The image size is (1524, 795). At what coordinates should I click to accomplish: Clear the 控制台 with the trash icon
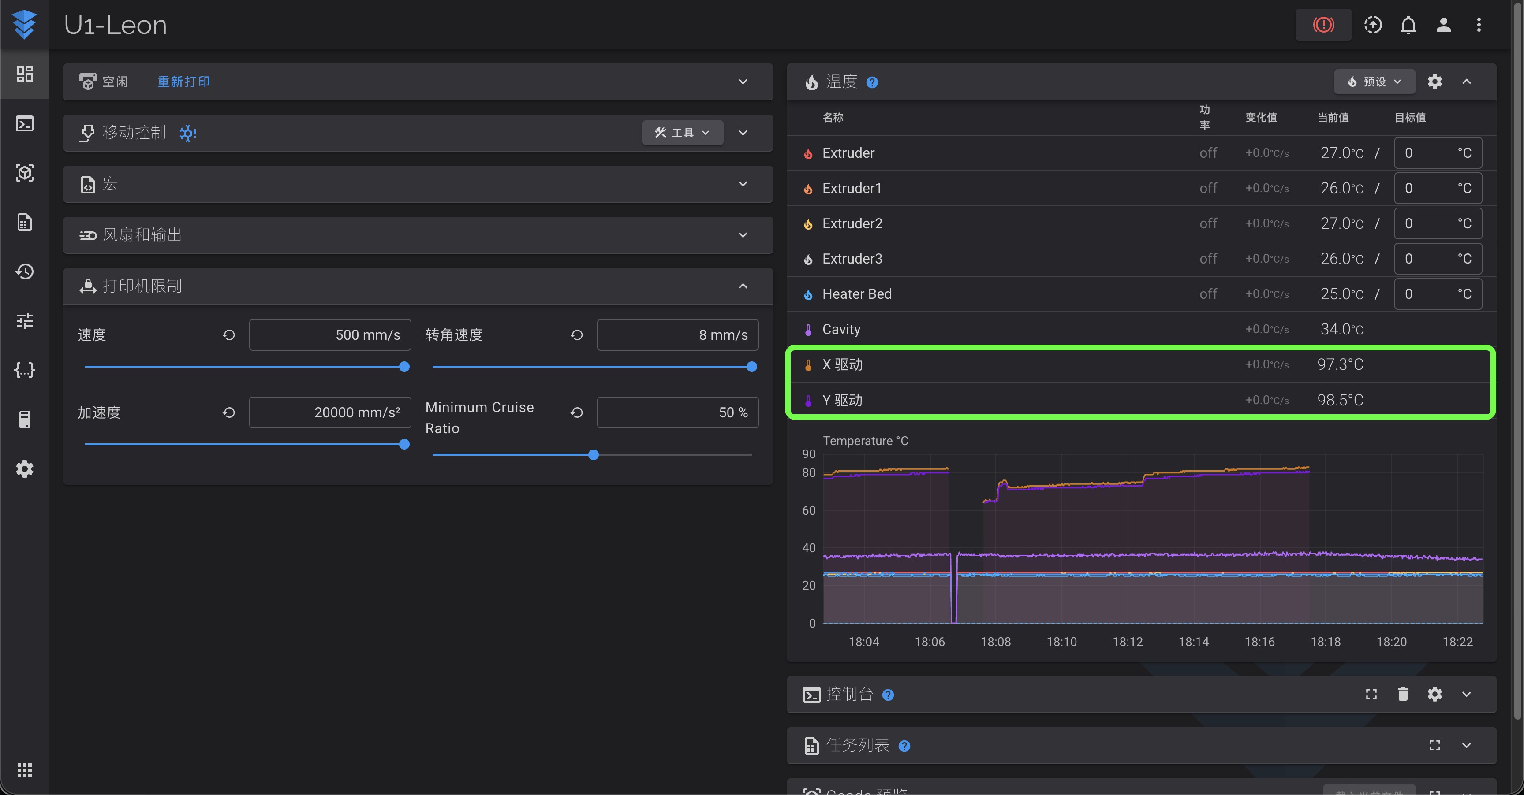pyautogui.click(x=1403, y=694)
